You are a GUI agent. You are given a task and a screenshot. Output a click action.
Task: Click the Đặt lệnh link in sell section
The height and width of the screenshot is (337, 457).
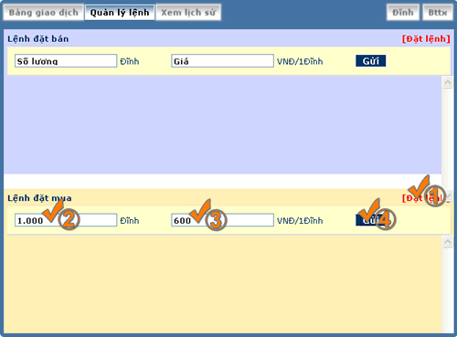pyautogui.click(x=426, y=39)
